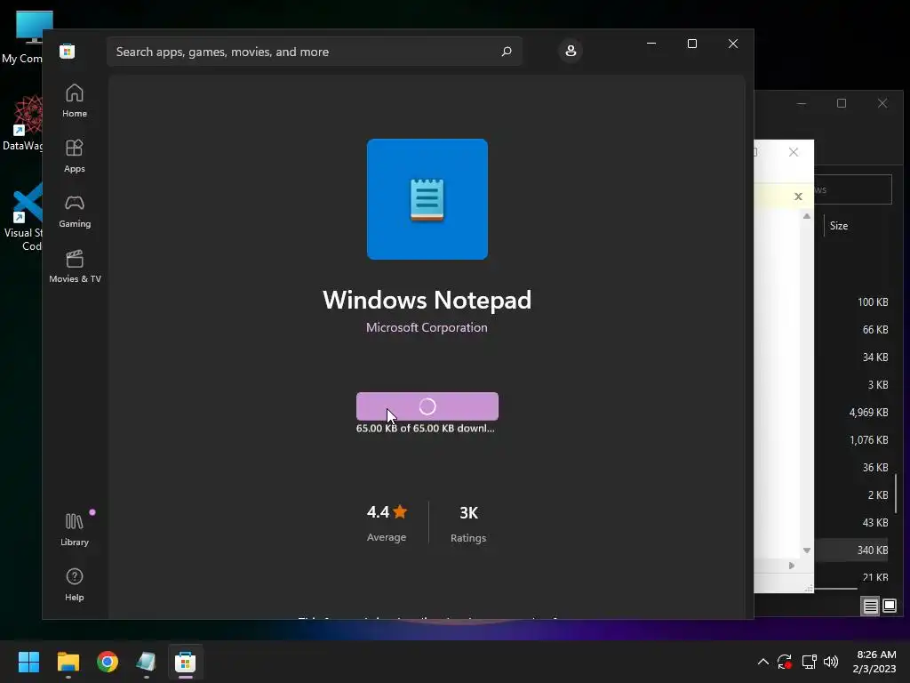The width and height of the screenshot is (910, 683).
Task: Click the sync status tray icon
Action: point(785,662)
